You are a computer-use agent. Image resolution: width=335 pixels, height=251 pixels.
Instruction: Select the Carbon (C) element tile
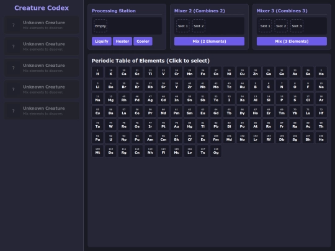(x=269, y=86)
